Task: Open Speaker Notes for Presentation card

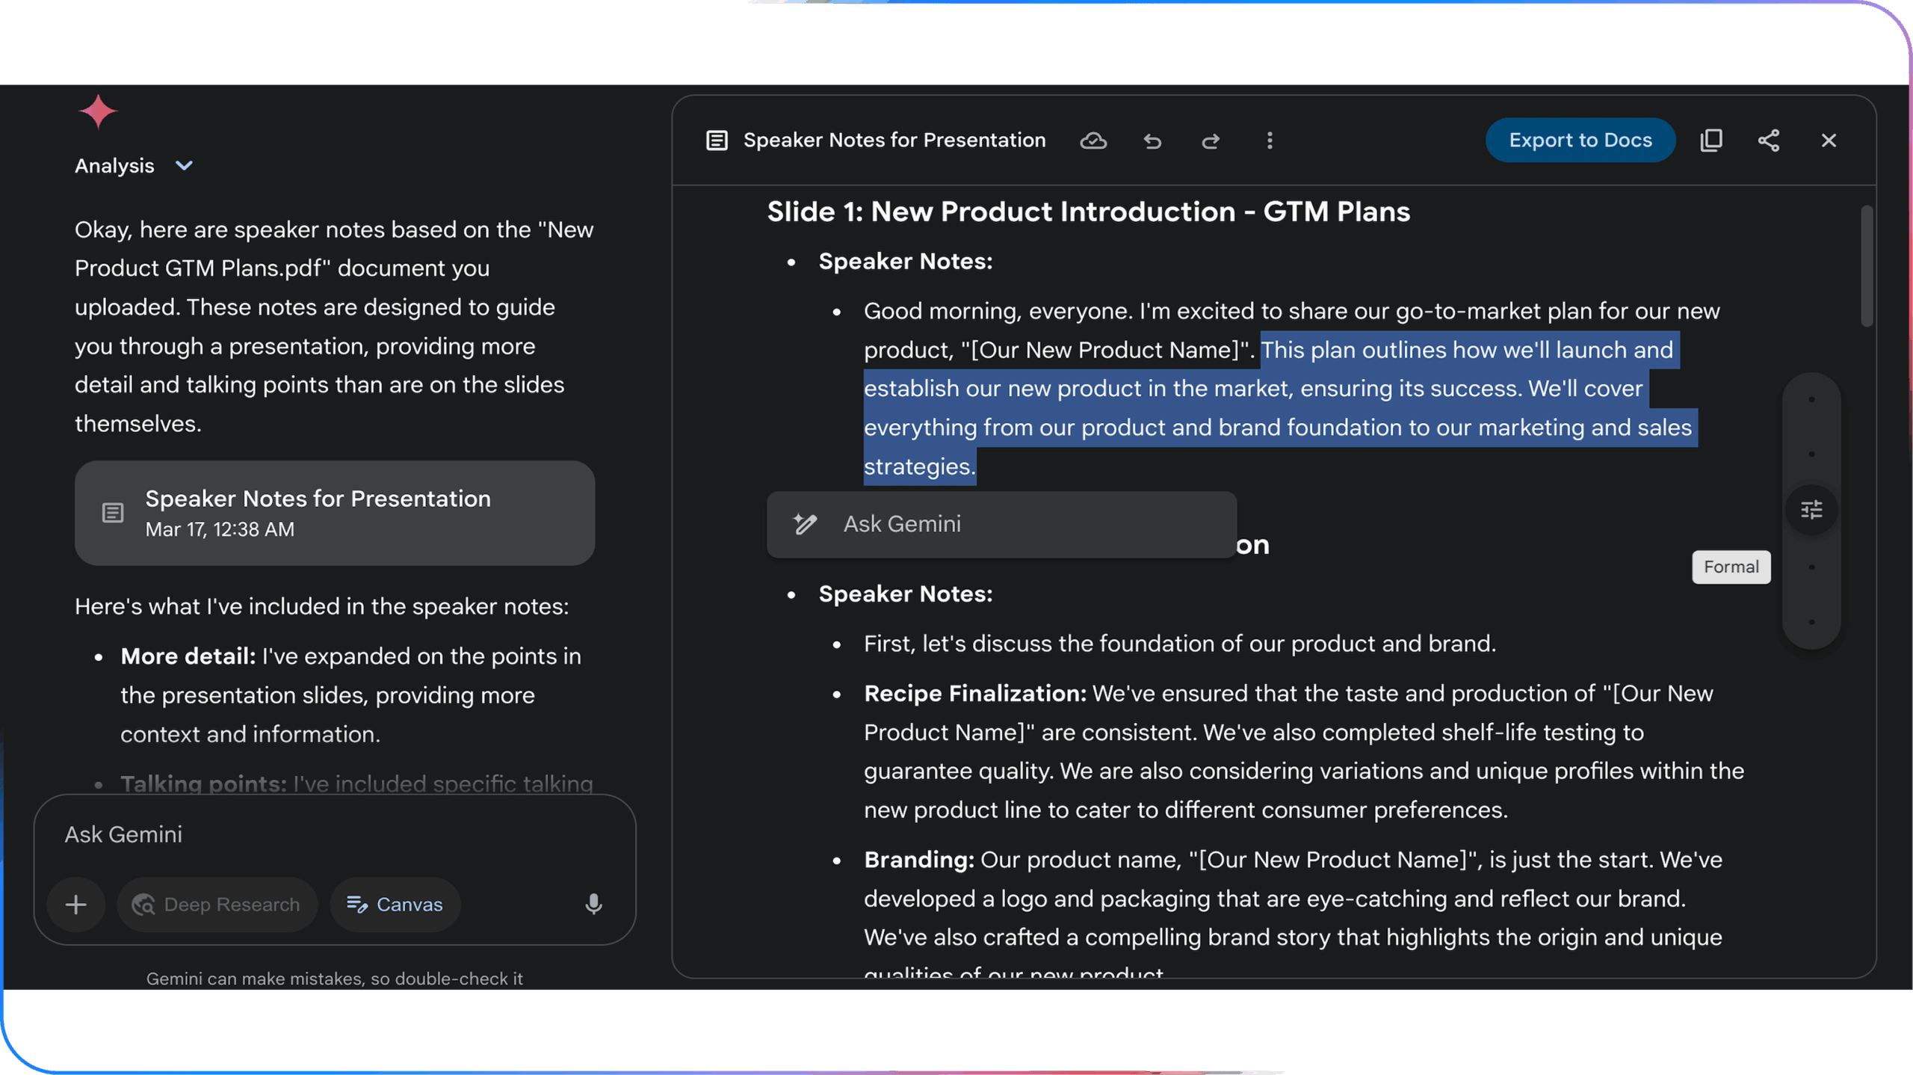Action: click(x=334, y=513)
